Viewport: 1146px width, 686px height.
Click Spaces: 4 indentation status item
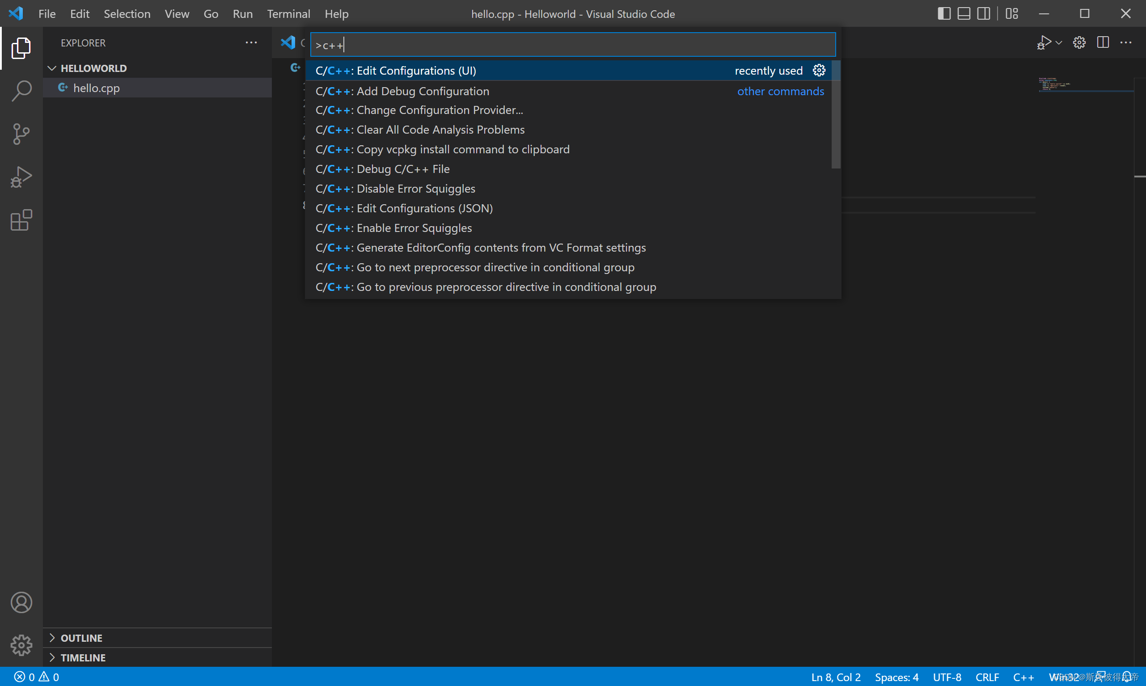point(896,677)
